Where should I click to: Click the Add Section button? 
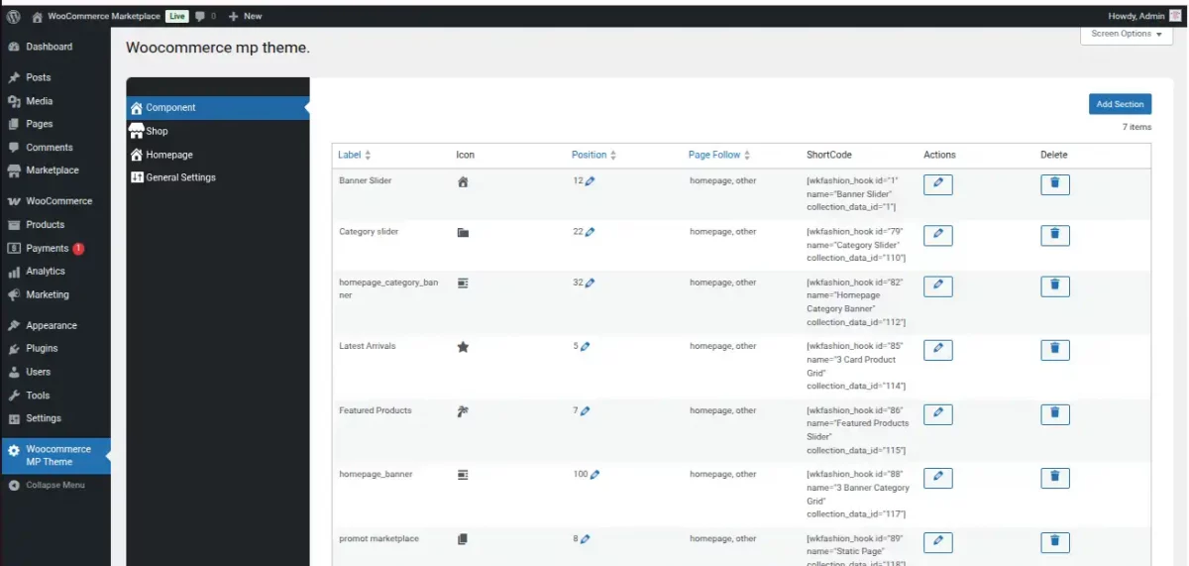(x=1120, y=104)
